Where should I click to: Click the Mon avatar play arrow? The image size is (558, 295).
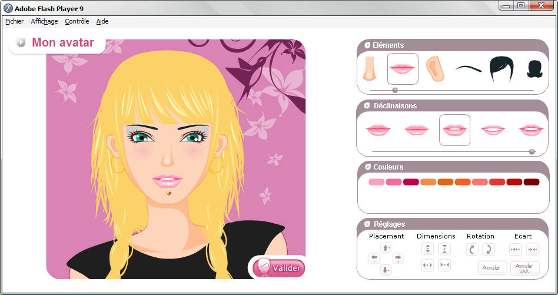[21, 43]
